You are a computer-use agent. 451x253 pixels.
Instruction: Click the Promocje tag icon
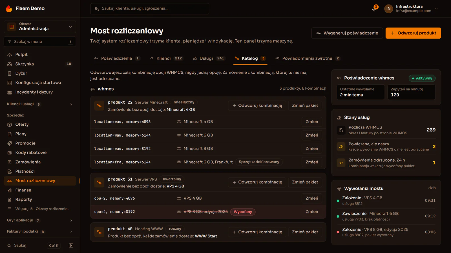click(10, 143)
